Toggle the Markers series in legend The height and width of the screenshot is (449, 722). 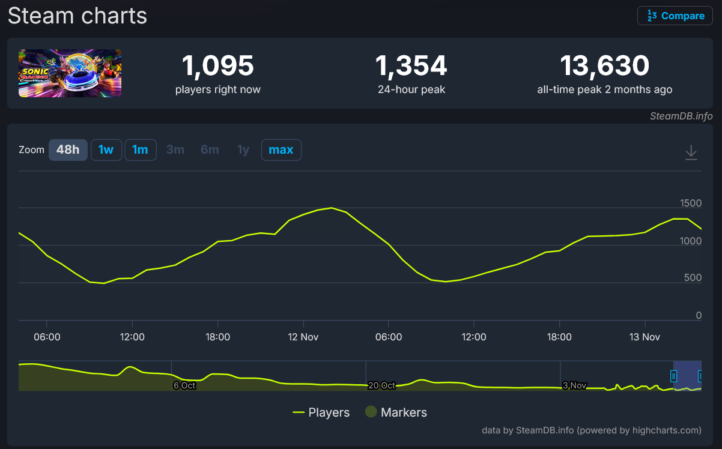(396, 412)
